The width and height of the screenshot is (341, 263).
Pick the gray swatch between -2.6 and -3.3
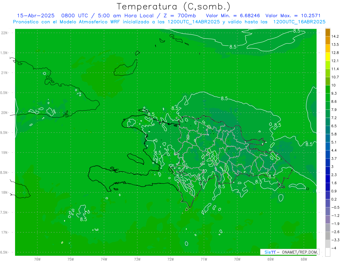click(x=328, y=236)
